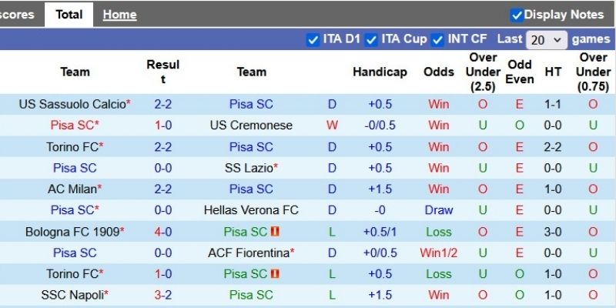Image resolution: width=616 pixels, height=308 pixels.
Task: Click the Handicap column header
Action: coord(380,72)
